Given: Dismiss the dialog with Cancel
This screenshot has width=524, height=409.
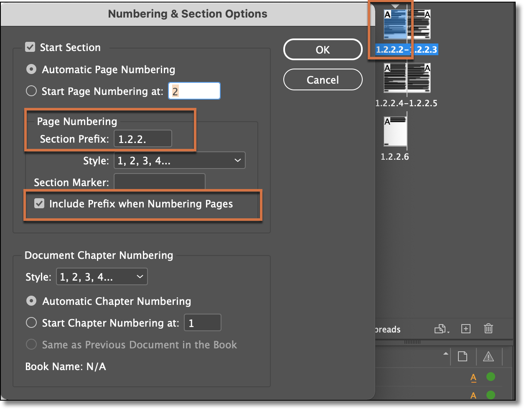Looking at the screenshot, I should 323,79.
